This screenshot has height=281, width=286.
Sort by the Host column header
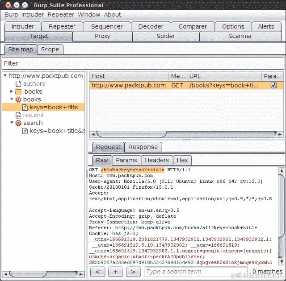pos(129,76)
